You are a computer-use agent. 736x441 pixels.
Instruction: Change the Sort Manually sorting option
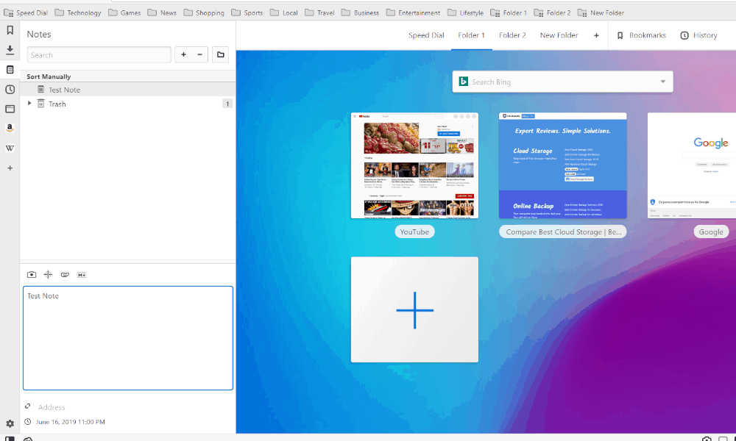pos(49,76)
